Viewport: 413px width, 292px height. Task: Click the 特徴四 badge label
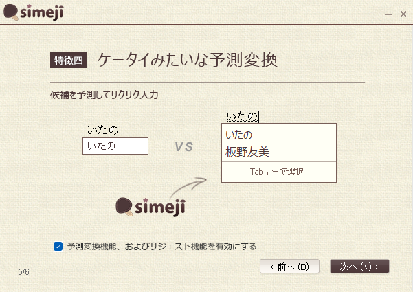(68, 60)
